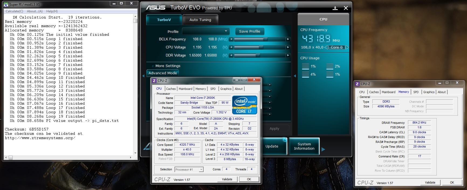
Task: Click DRAM Frequency value 864.2 MHz
Action: point(419,122)
